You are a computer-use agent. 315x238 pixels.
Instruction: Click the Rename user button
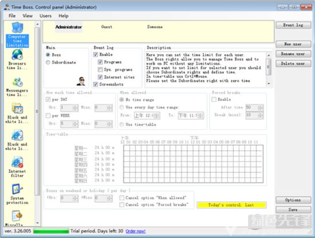[x=293, y=54]
